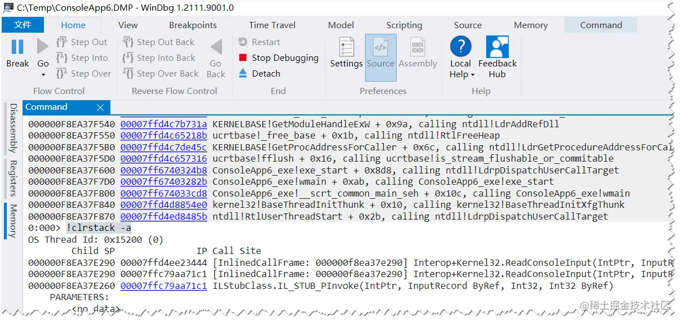Open the Time Travel ribbon tab
Screen dimensions: 680x321
pos(272,25)
